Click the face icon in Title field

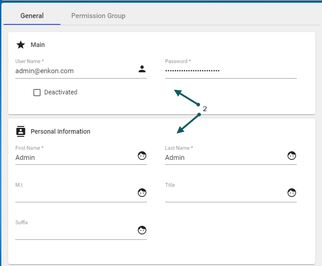[x=292, y=193]
